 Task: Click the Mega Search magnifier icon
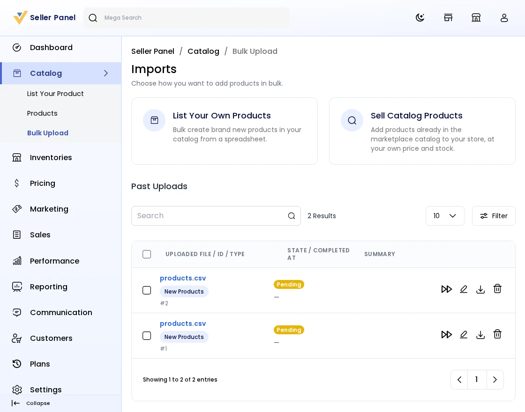(x=93, y=18)
